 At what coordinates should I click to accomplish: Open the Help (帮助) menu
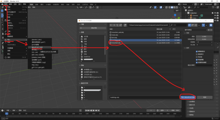click(x=24, y=4)
